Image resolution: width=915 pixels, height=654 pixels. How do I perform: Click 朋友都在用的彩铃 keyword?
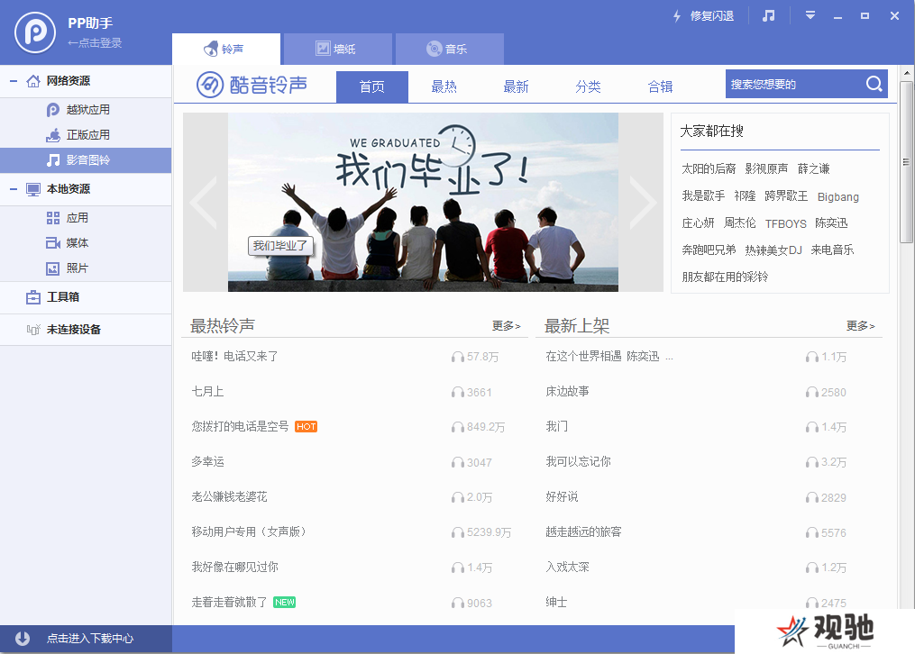[x=725, y=277]
